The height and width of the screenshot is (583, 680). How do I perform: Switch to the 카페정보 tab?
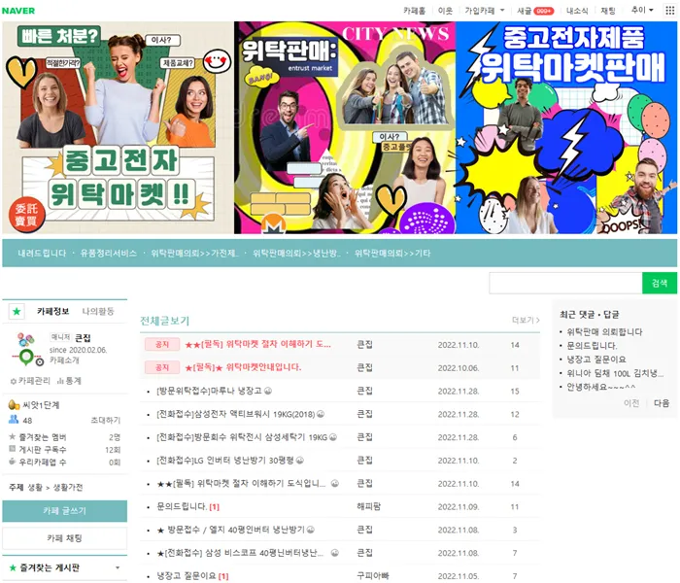52,311
